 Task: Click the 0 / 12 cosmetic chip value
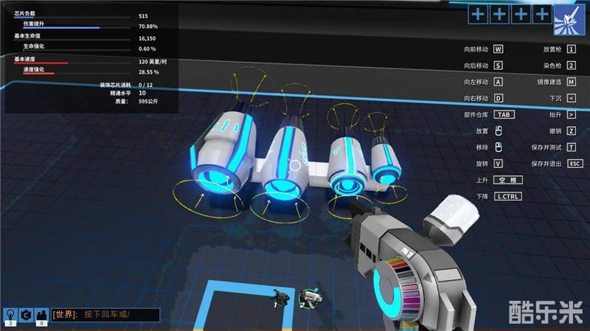pyautogui.click(x=145, y=85)
